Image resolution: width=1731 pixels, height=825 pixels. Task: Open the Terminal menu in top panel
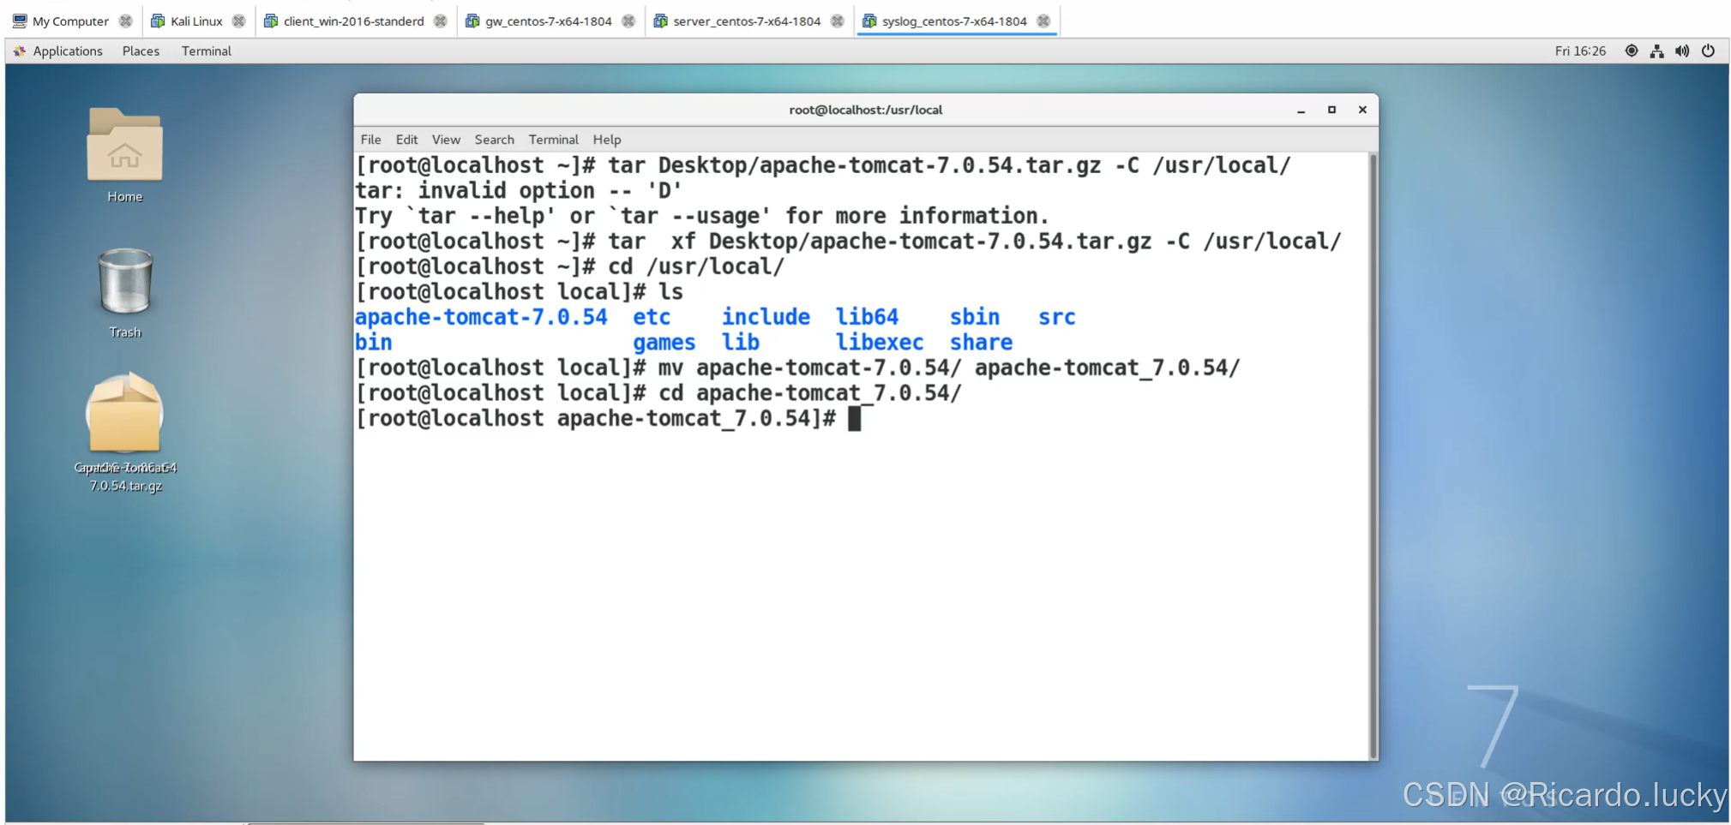[206, 51]
